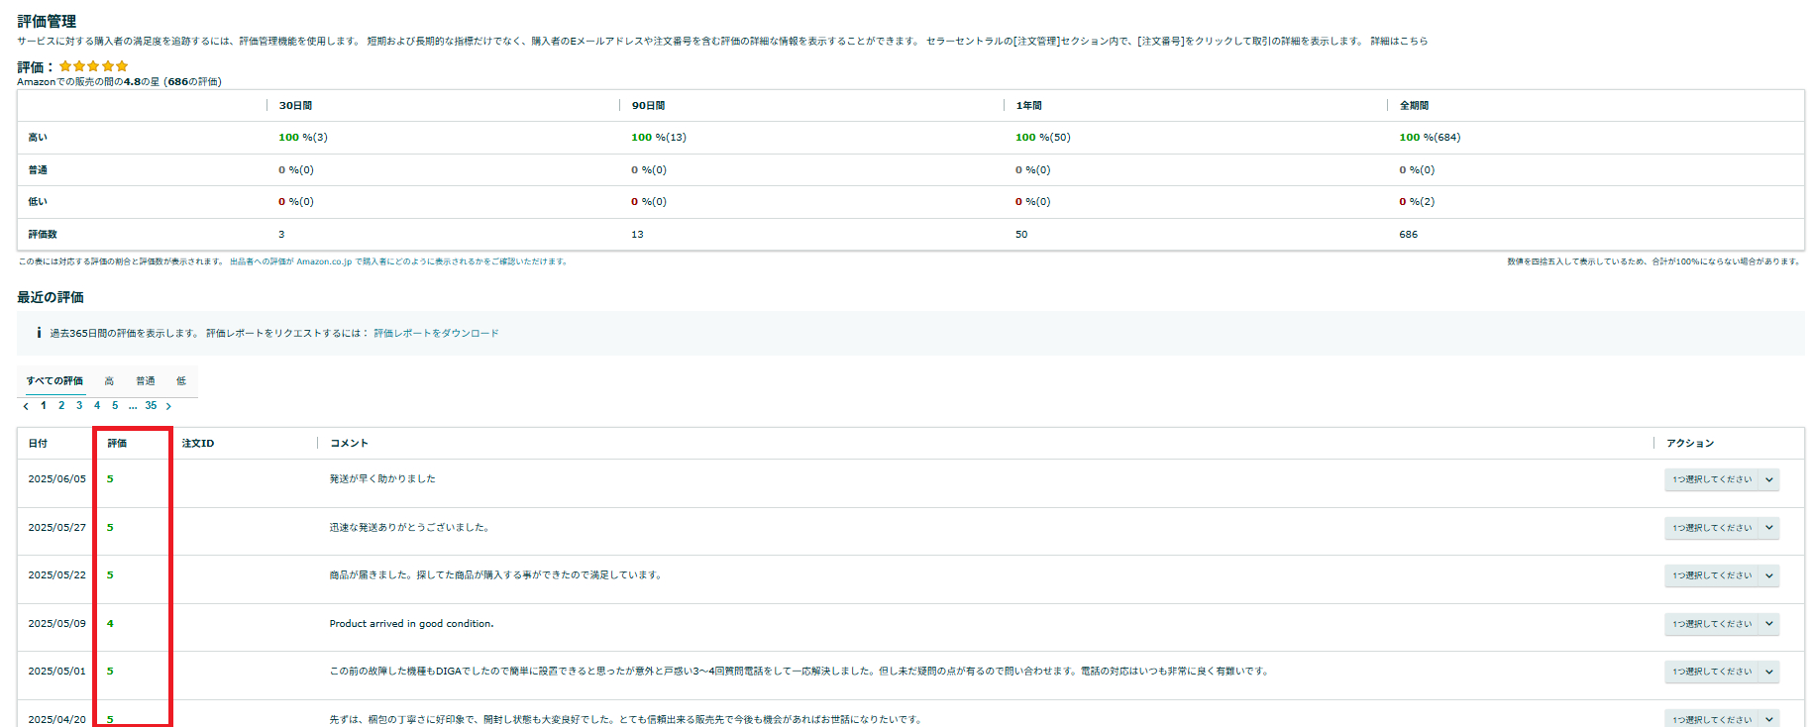Jump to last page 35
This screenshot has width=1811, height=727.
click(x=151, y=406)
